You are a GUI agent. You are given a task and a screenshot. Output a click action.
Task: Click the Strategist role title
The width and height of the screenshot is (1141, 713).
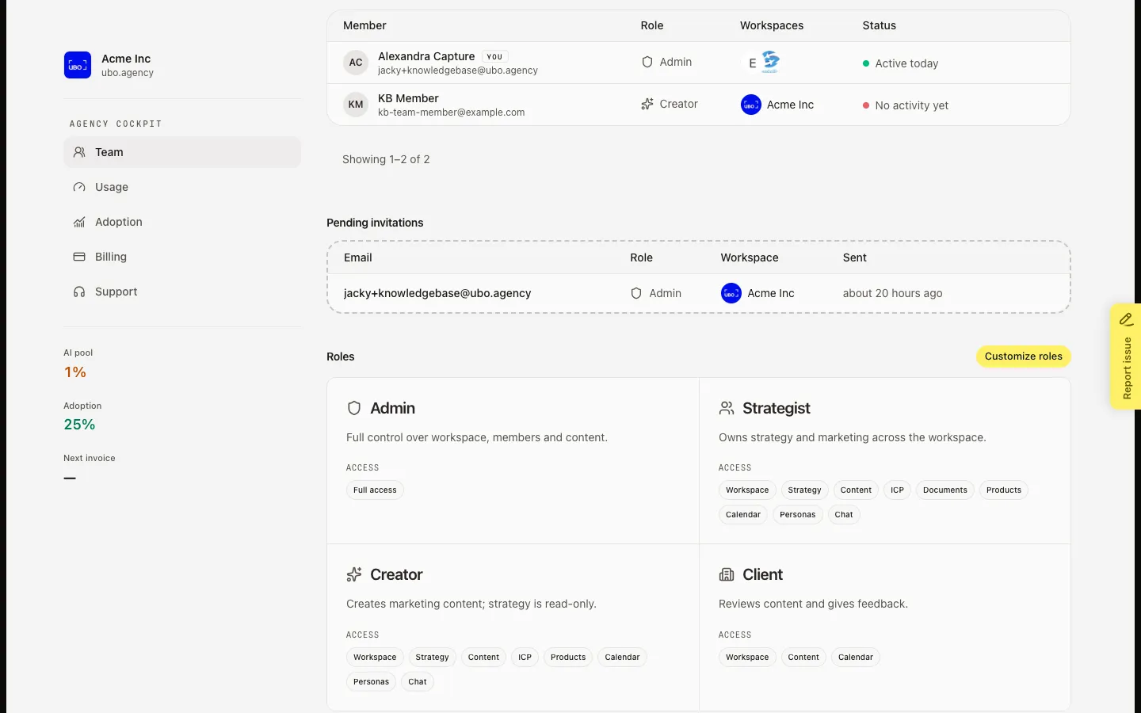(777, 408)
